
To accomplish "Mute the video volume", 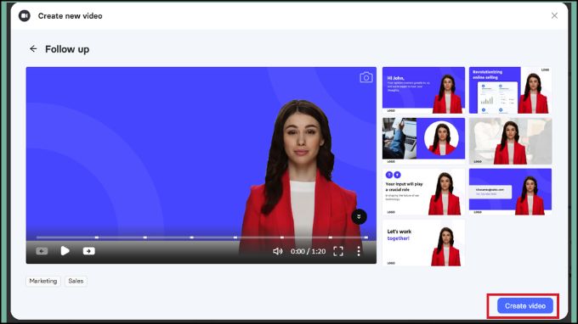I will pos(277,251).
